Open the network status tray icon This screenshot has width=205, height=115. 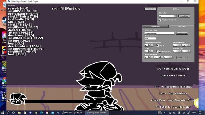pyautogui.click(x=169, y=113)
